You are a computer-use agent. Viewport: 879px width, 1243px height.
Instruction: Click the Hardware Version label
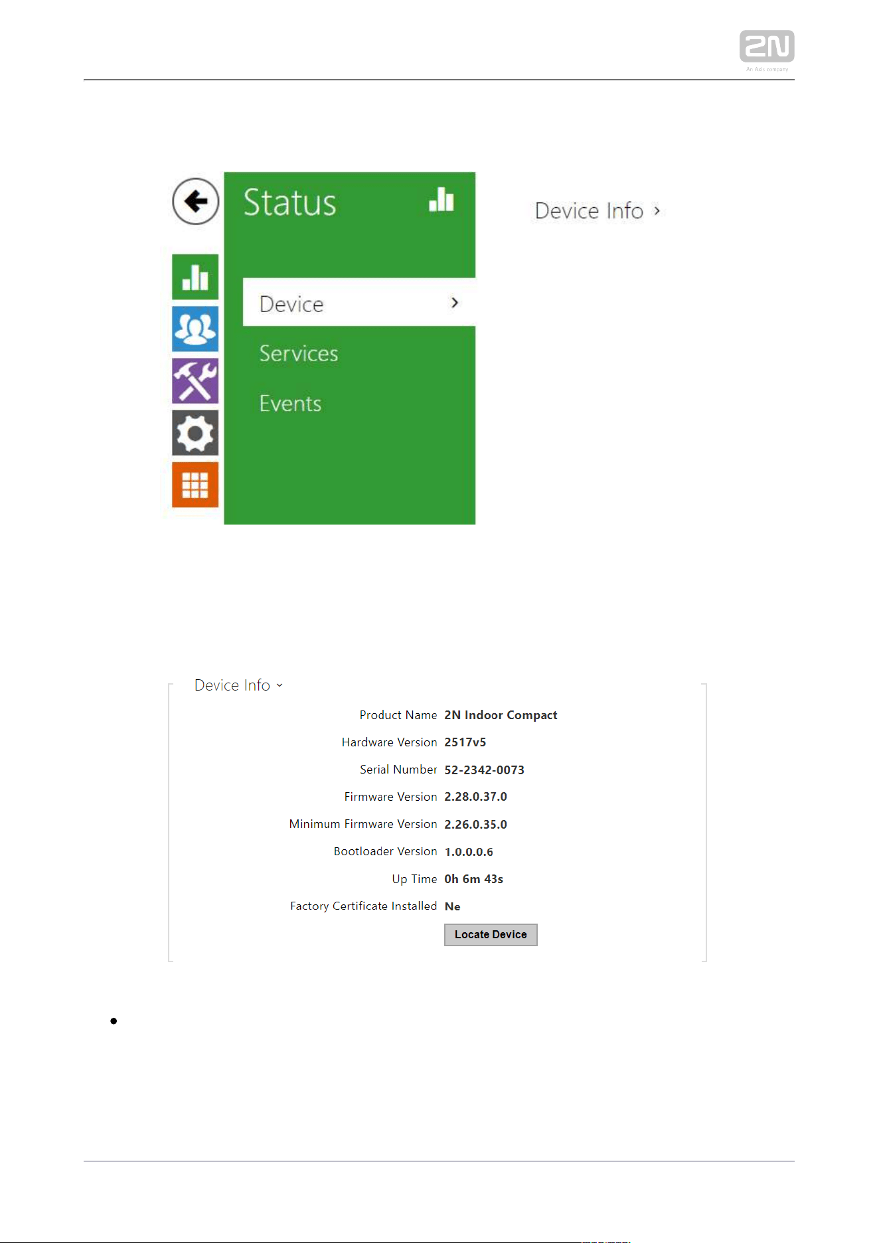click(x=390, y=742)
